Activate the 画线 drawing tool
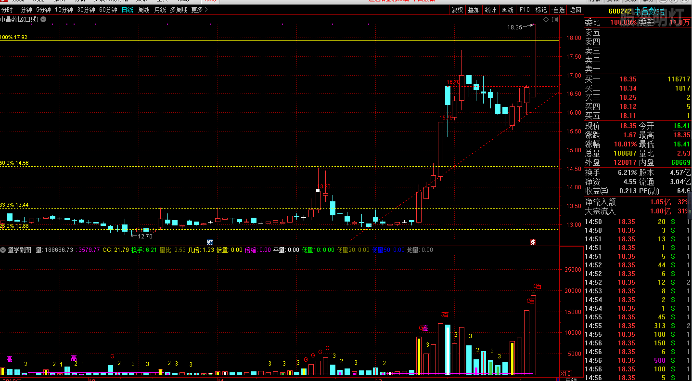 (x=508, y=10)
